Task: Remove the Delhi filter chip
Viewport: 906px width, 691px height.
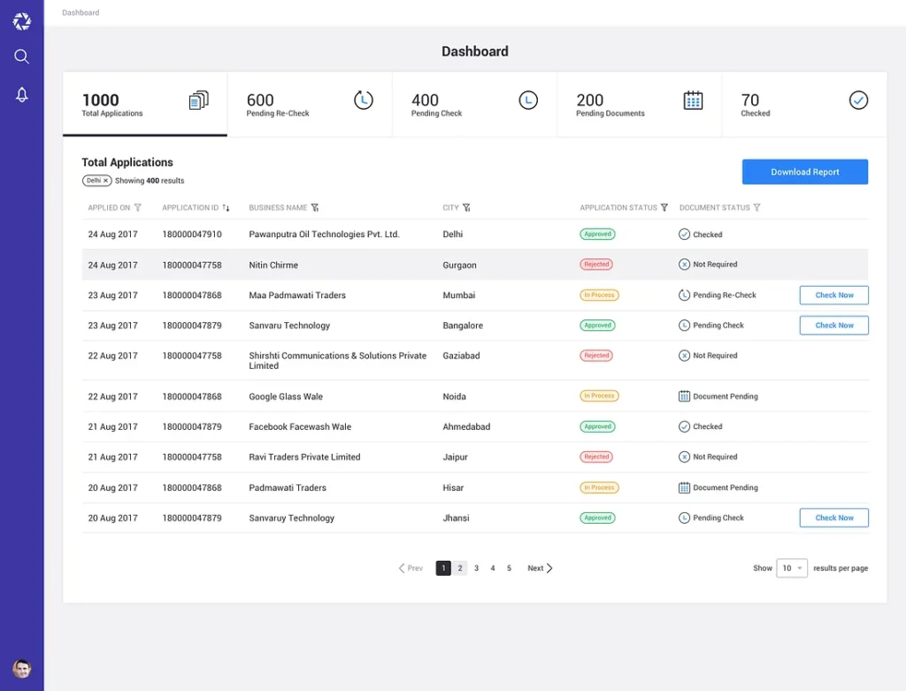Action: click(x=106, y=180)
